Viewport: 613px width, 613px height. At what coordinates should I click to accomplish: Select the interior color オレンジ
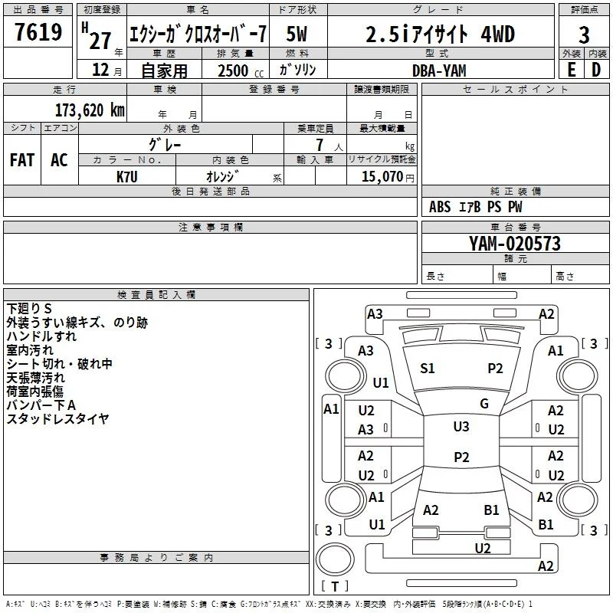(x=222, y=177)
